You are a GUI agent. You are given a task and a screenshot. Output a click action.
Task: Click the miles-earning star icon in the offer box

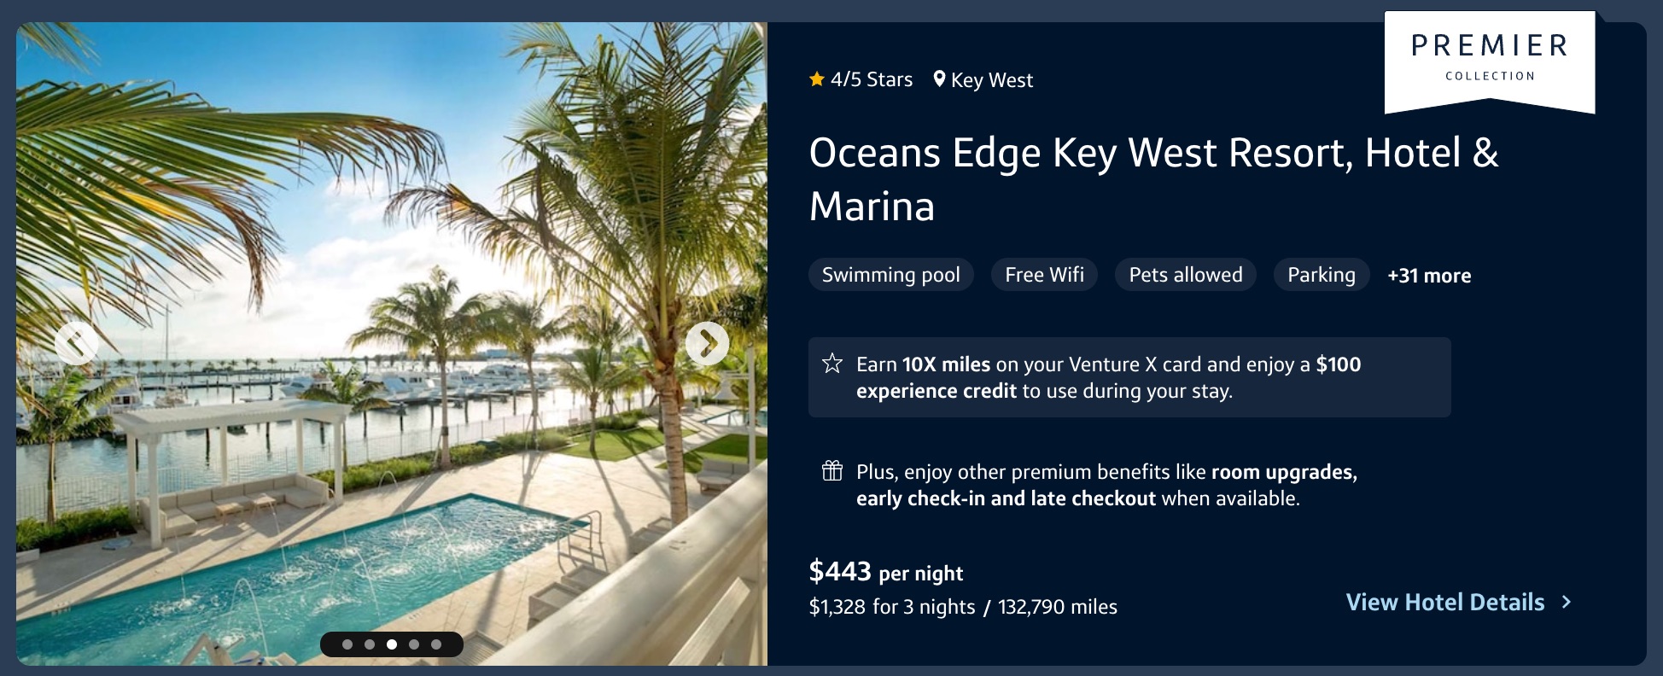pos(831,364)
